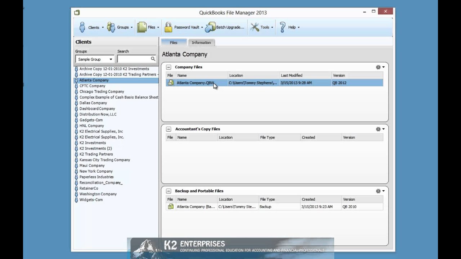This screenshot has height=259, width=461.
Task: Collapse the Accountant's Copy Files section
Action: 169,129
